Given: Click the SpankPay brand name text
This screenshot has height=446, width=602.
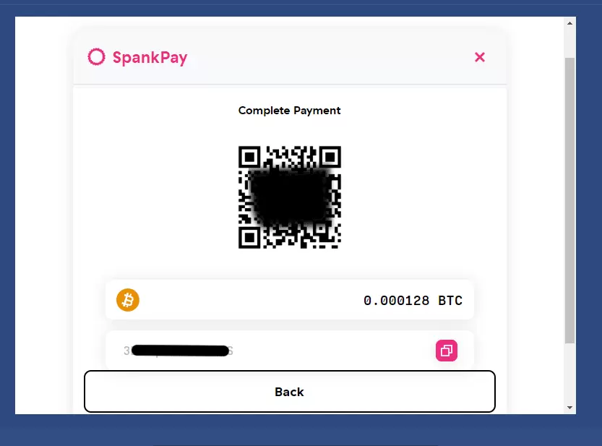Looking at the screenshot, I should 150,58.
